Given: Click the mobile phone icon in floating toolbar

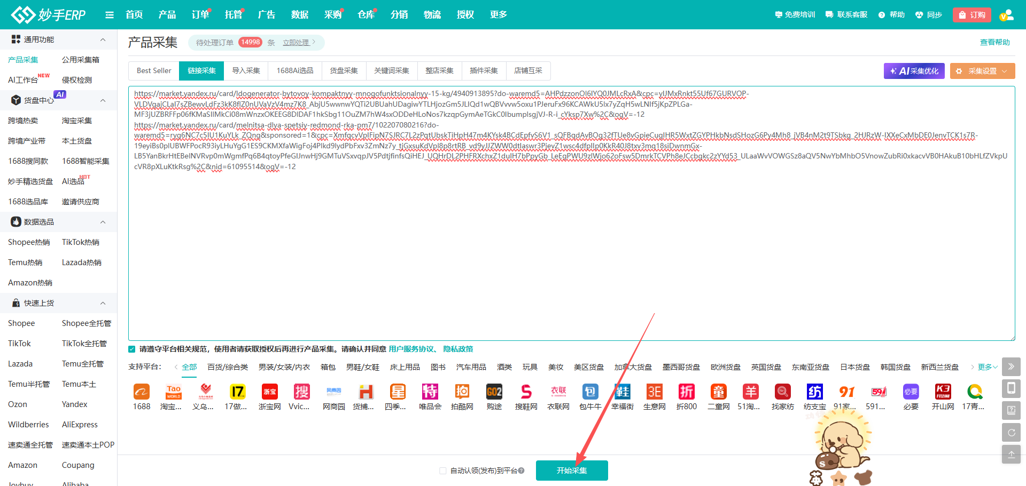Looking at the screenshot, I should coord(1011,388).
